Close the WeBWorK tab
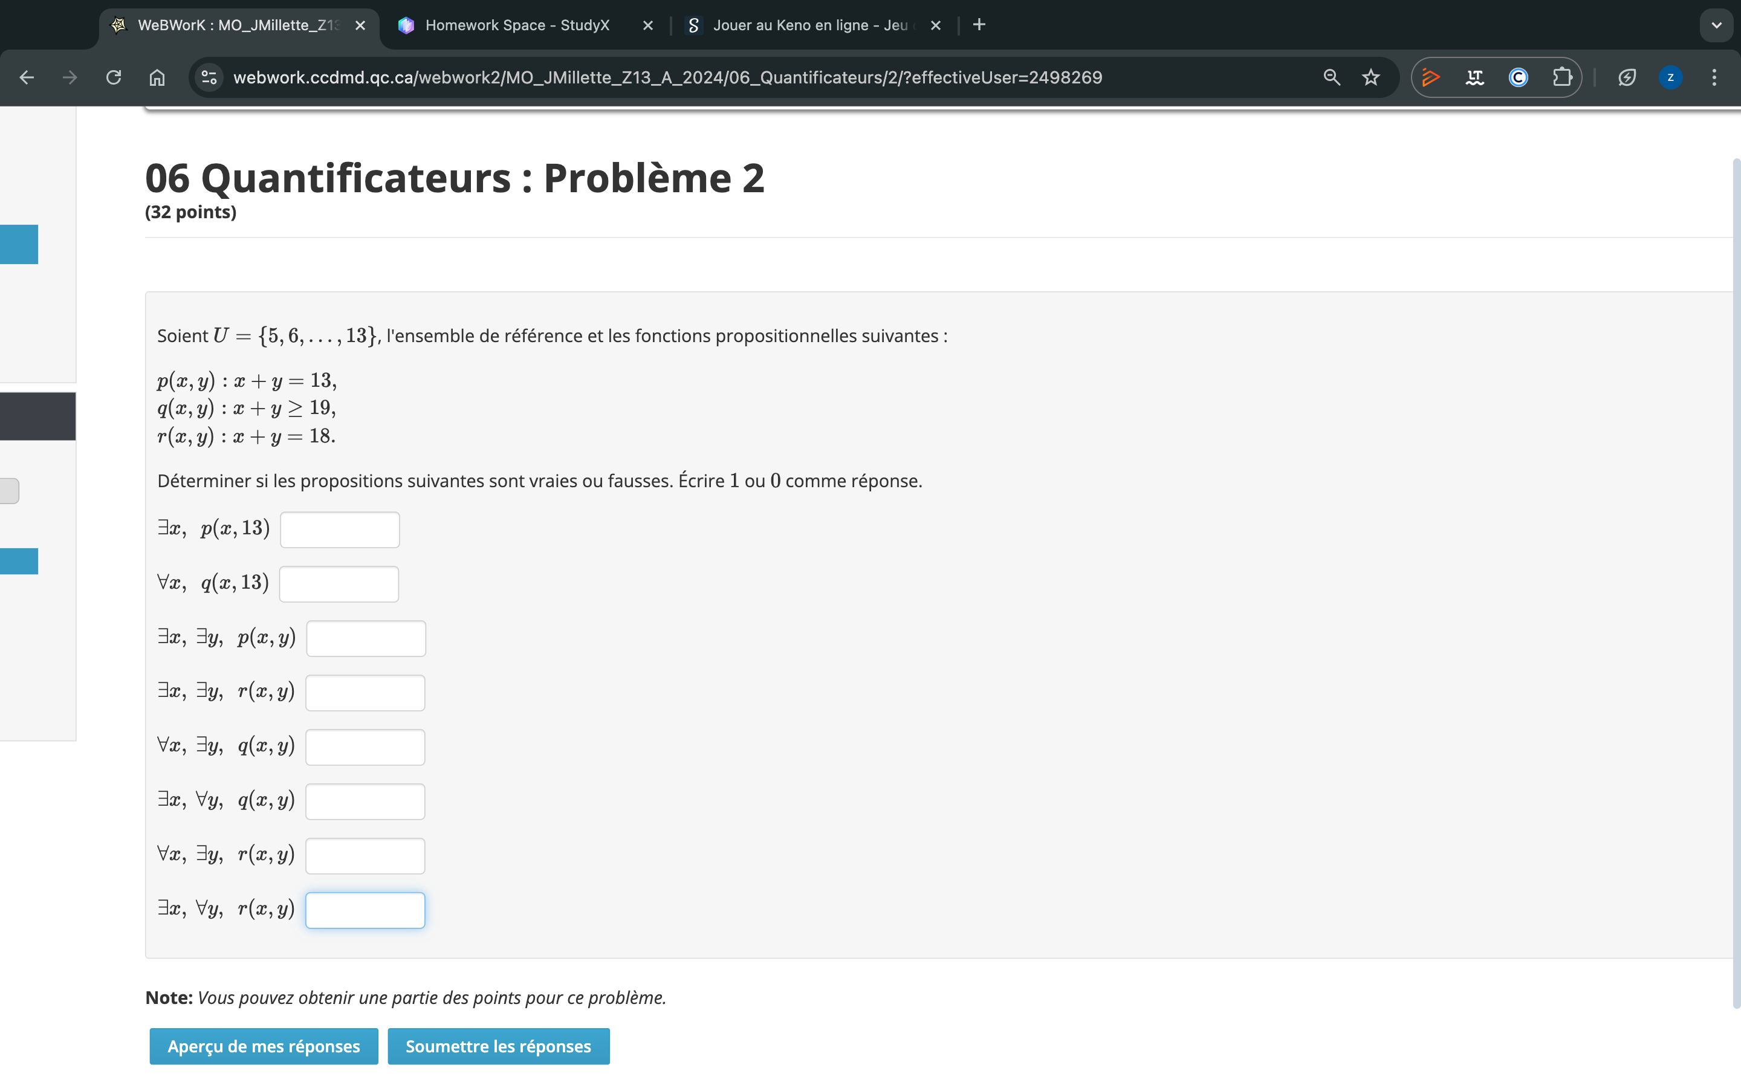 pyautogui.click(x=360, y=25)
